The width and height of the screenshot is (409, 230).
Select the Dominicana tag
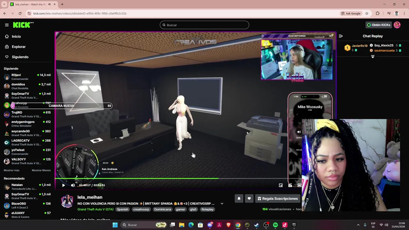[163, 210]
